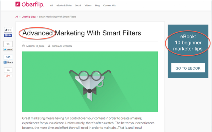Follow the All breadcrumb link
This screenshot has height=132, width=212.
click(17, 17)
